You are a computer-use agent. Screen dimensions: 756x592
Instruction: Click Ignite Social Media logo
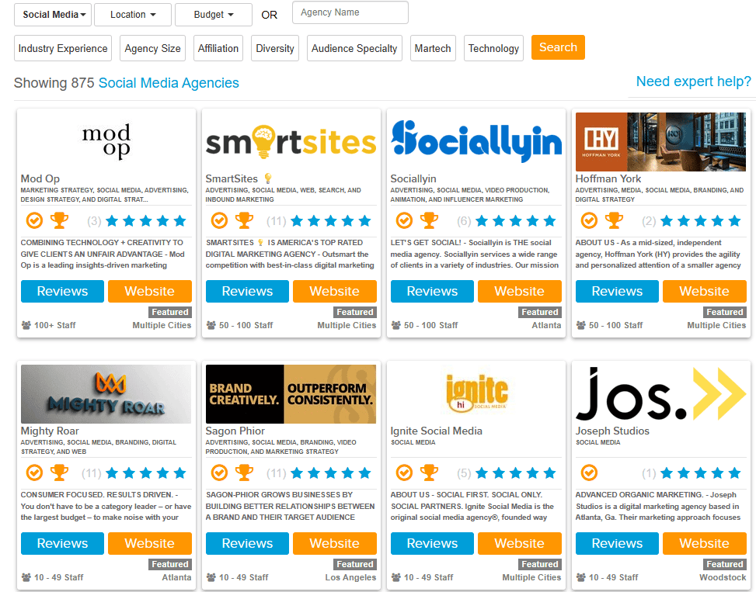click(476, 394)
